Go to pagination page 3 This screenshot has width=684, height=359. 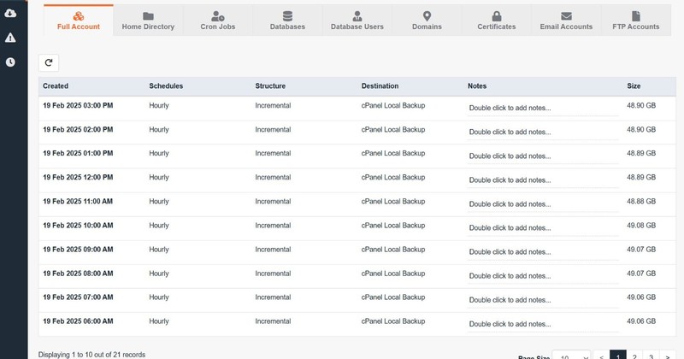tap(651, 356)
